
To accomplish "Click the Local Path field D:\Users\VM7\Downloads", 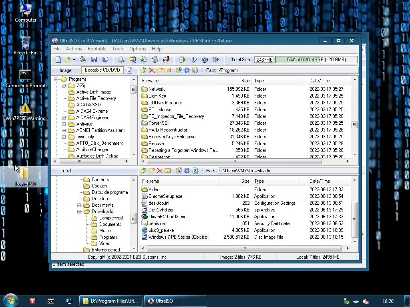I will coord(287,170).
